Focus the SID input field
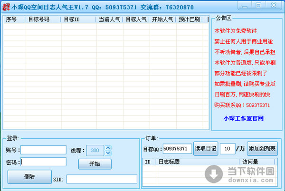Image resolution: width=285 pixels, height=191 pixels. coord(102,179)
